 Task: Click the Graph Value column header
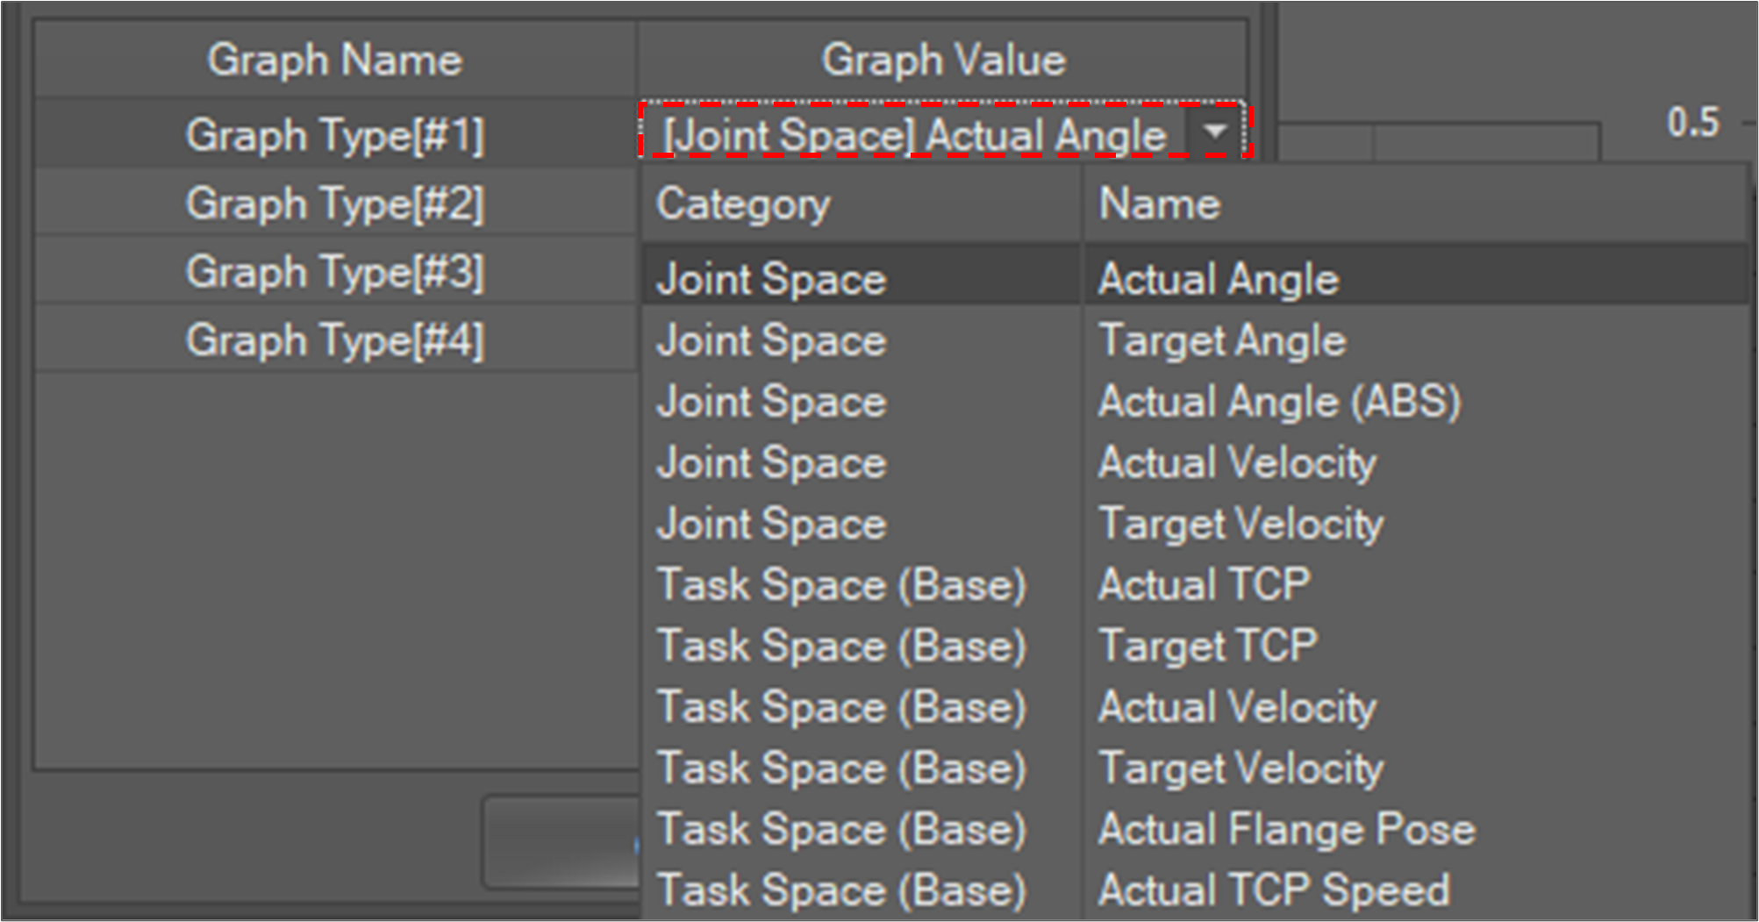pyautogui.click(x=943, y=60)
